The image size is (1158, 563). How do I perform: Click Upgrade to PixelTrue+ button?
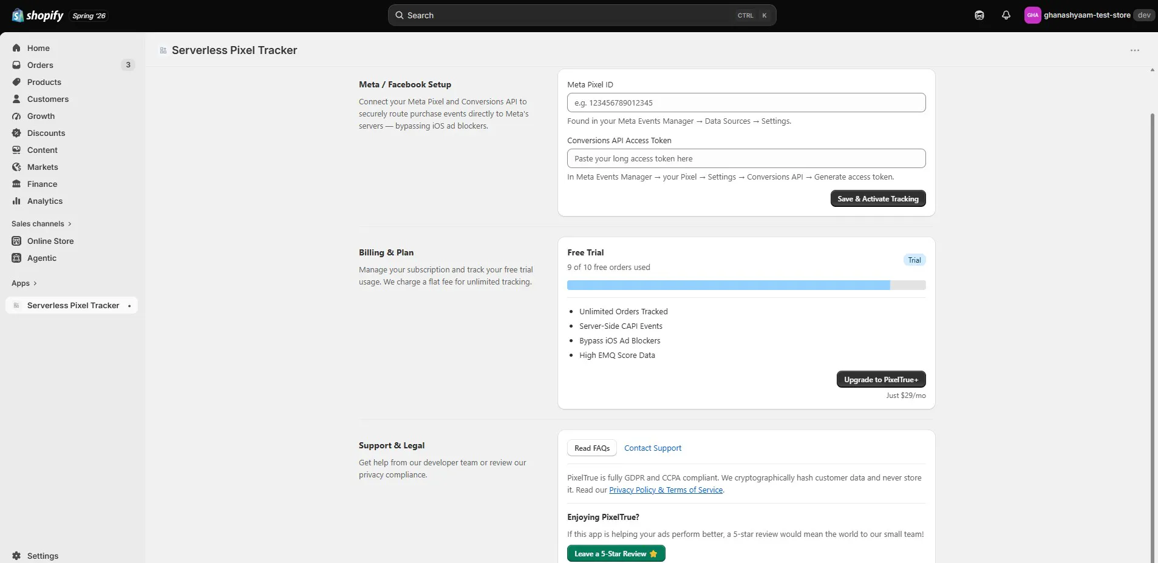coord(881,379)
